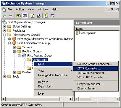Click the tree pane scroll left arrow
The height and width of the screenshot is (108, 121).
pos(3,99)
